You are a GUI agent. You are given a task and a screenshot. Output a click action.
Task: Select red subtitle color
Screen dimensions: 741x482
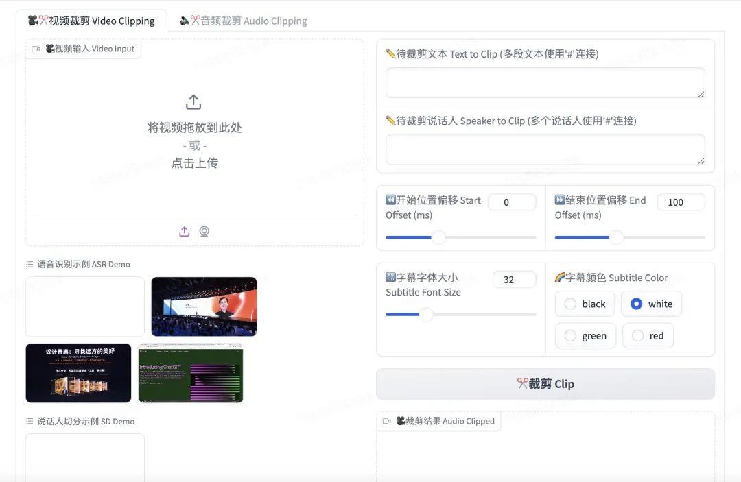tap(648, 336)
